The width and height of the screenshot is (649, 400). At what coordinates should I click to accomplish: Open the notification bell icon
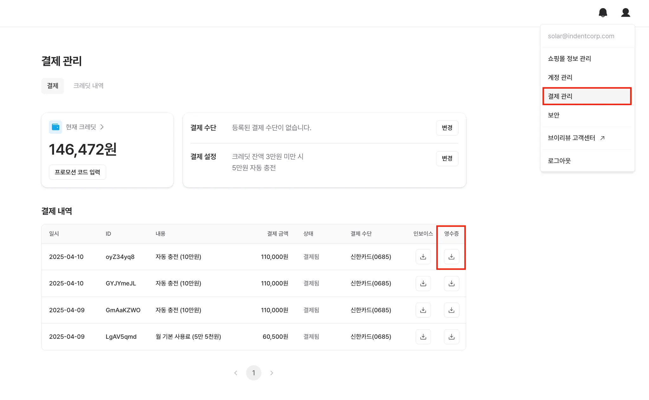(x=603, y=13)
